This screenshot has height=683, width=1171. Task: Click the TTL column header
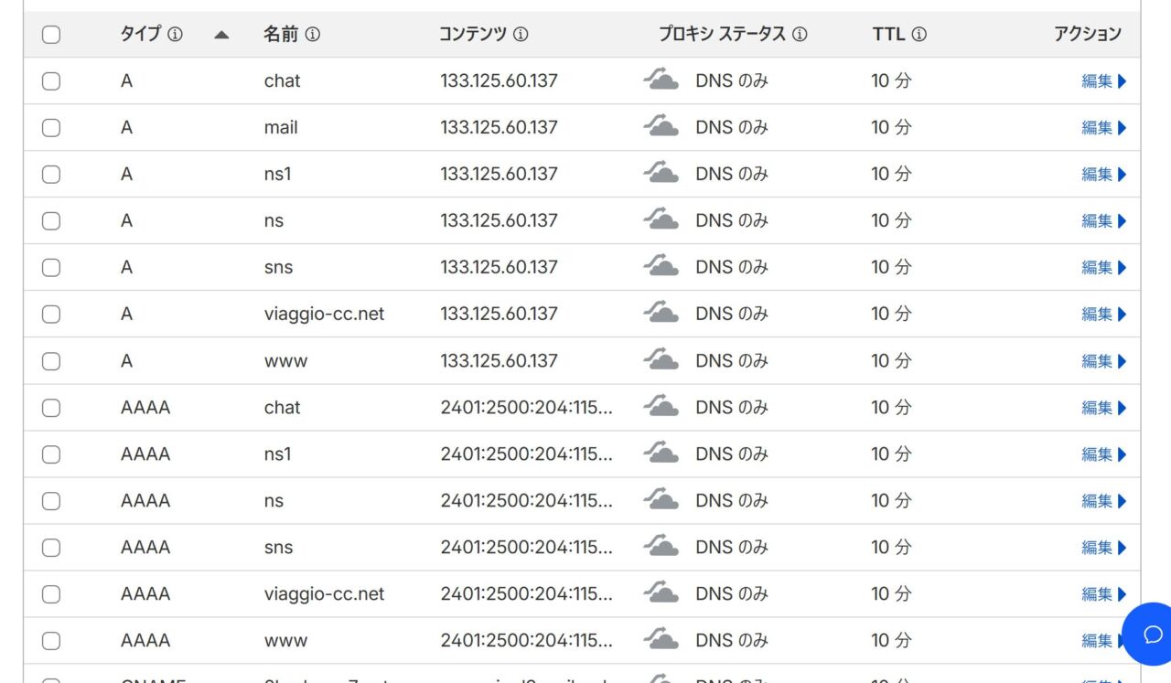point(888,35)
